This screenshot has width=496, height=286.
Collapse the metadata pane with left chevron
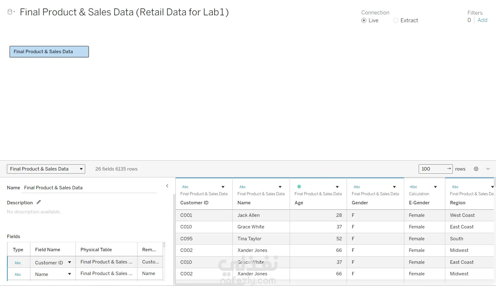(167, 186)
